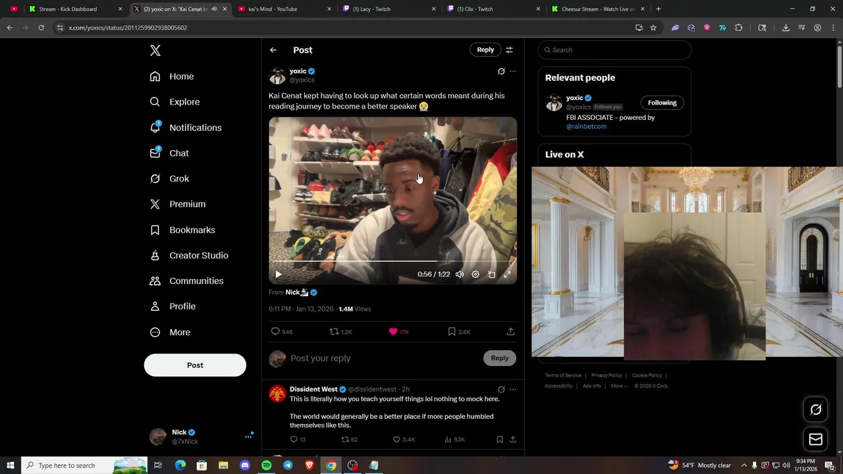Open Bookmarks in the sidebar

tap(182, 230)
